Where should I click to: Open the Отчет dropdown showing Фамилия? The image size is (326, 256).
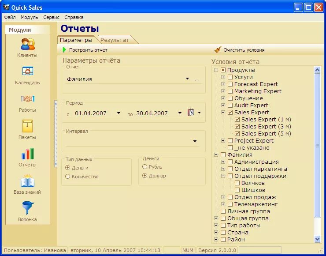pyautogui.click(x=187, y=79)
